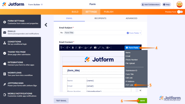Open Workflows sidebar icon

pyautogui.click(x=4, y=74)
